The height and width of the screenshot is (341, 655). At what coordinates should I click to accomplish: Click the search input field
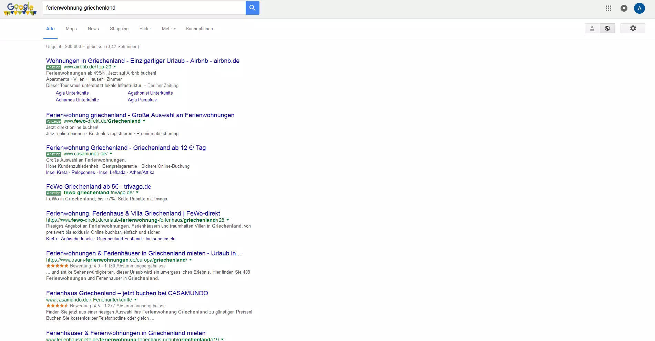144,8
